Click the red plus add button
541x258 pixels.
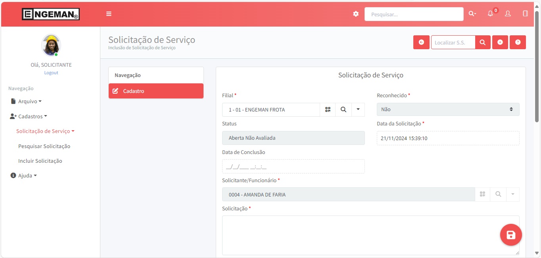point(500,42)
